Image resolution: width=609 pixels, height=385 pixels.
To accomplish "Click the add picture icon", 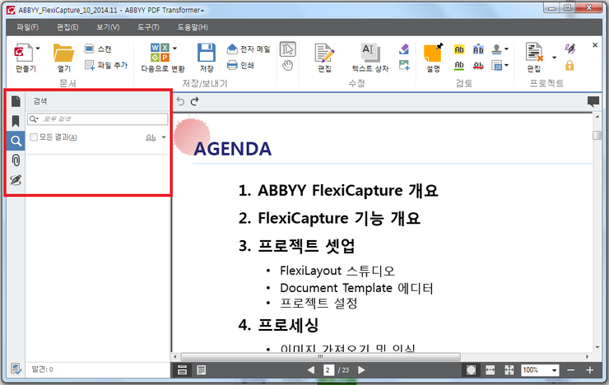I will coord(404,65).
